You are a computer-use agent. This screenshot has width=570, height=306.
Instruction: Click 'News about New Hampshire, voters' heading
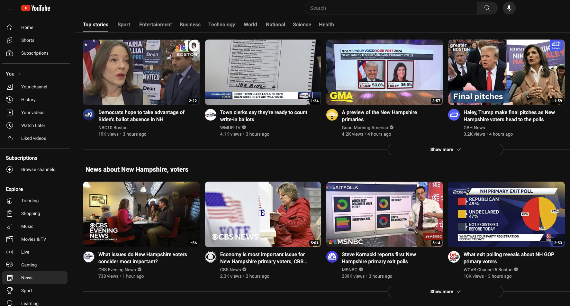pos(137,169)
